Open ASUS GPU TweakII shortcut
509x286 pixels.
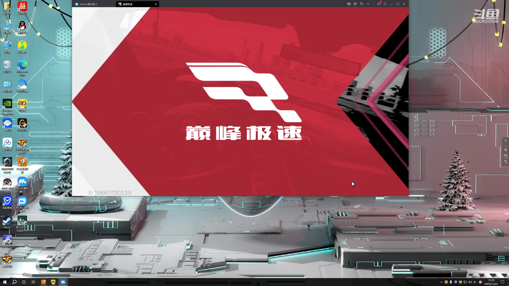[x=7, y=185]
